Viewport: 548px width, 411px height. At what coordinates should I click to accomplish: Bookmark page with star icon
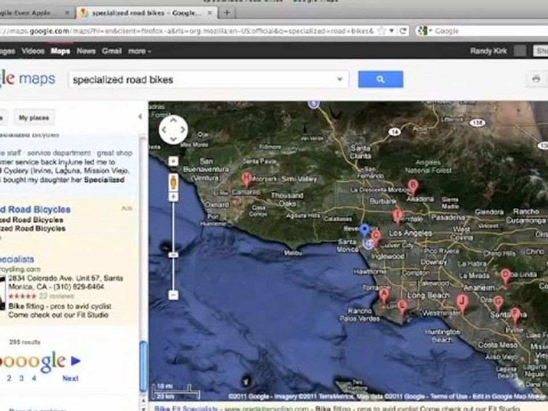382,31
